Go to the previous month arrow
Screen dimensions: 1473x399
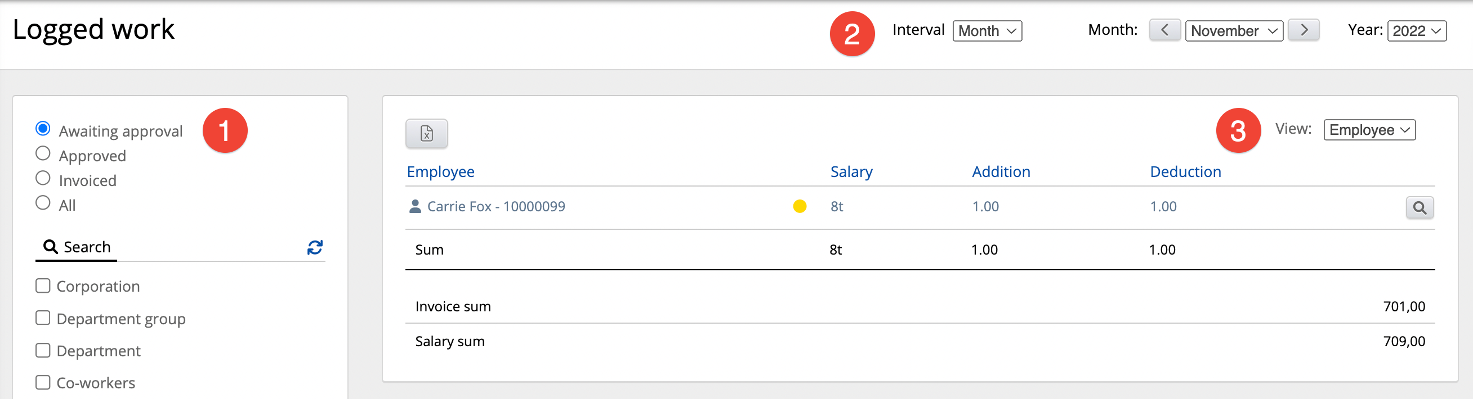(x=1164, y=30)
